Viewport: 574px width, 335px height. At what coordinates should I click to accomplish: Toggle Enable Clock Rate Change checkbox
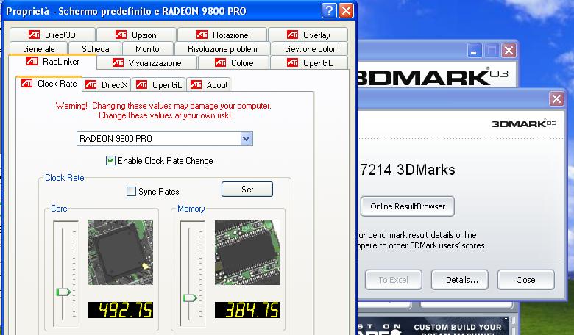pos(110,161)
